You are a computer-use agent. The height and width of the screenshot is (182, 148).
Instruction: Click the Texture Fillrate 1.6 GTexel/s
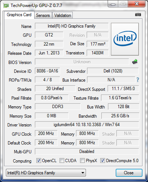pyautogui.click(x=120, y=98)
